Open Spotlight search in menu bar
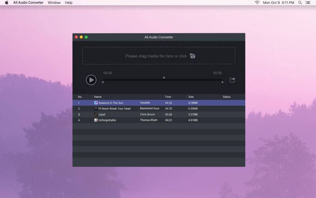 tap(300, 3)
